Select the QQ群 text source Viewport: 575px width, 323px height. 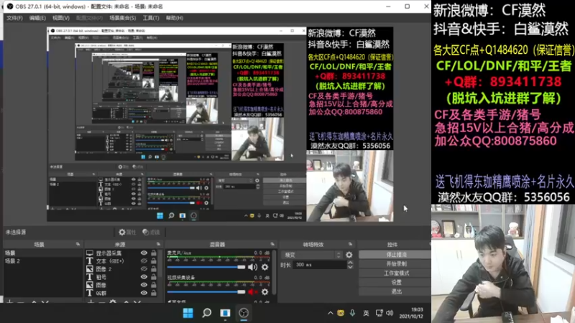pyautogui.click(x=101, y=293)
